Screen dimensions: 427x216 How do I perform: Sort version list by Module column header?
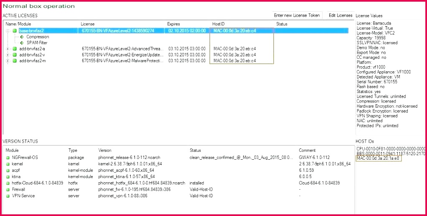pos(12,150)
